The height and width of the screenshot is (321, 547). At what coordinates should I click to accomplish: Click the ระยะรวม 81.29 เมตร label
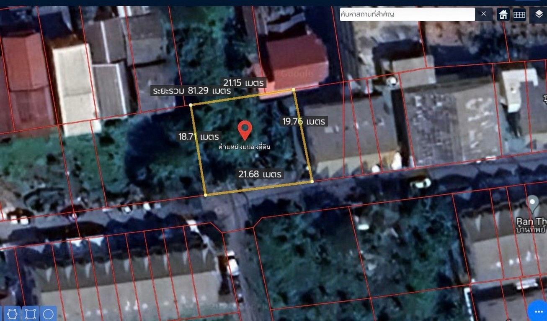[x=191, y=90]
